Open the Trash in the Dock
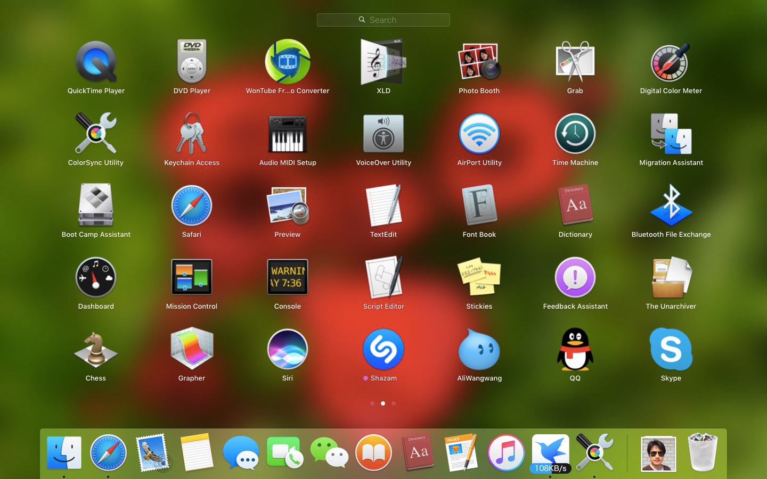 (703, 453)
